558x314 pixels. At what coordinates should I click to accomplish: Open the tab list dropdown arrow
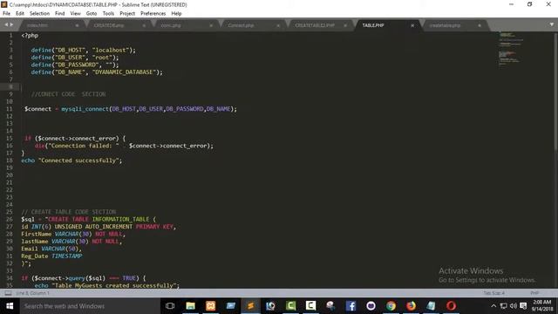(x=552, y=24)
